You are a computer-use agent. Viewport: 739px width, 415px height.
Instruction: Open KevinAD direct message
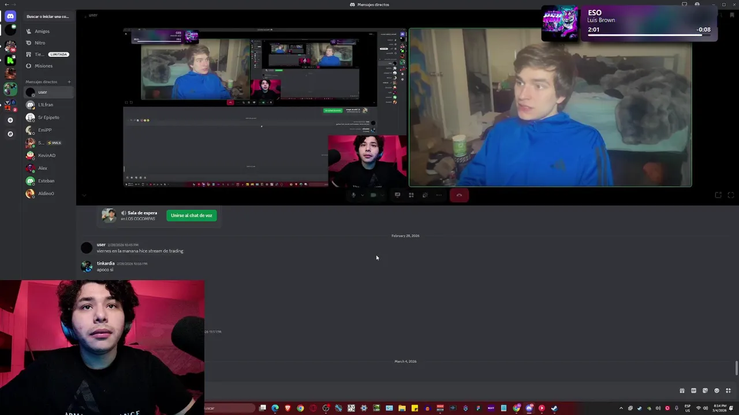(x=48, y=156)
